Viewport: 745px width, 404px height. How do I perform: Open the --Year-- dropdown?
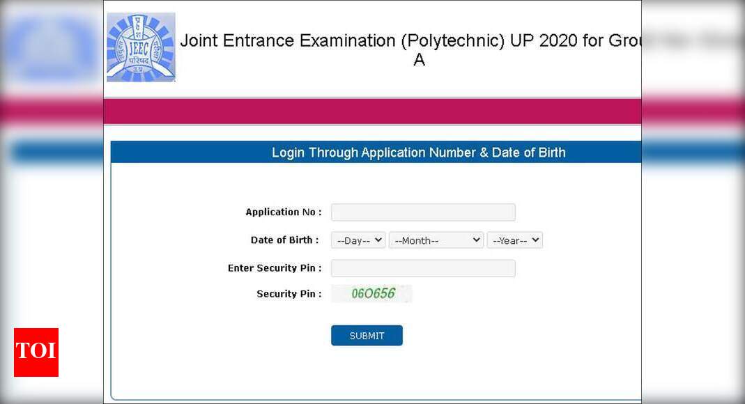click(515, 240)
